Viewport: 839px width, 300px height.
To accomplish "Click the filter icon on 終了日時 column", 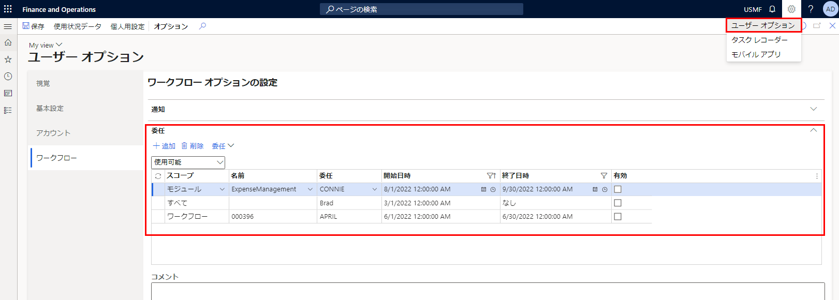I will 604,176.
